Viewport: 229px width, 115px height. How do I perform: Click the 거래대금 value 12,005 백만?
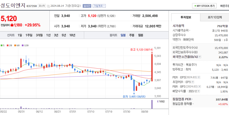[x=153, y=26]
